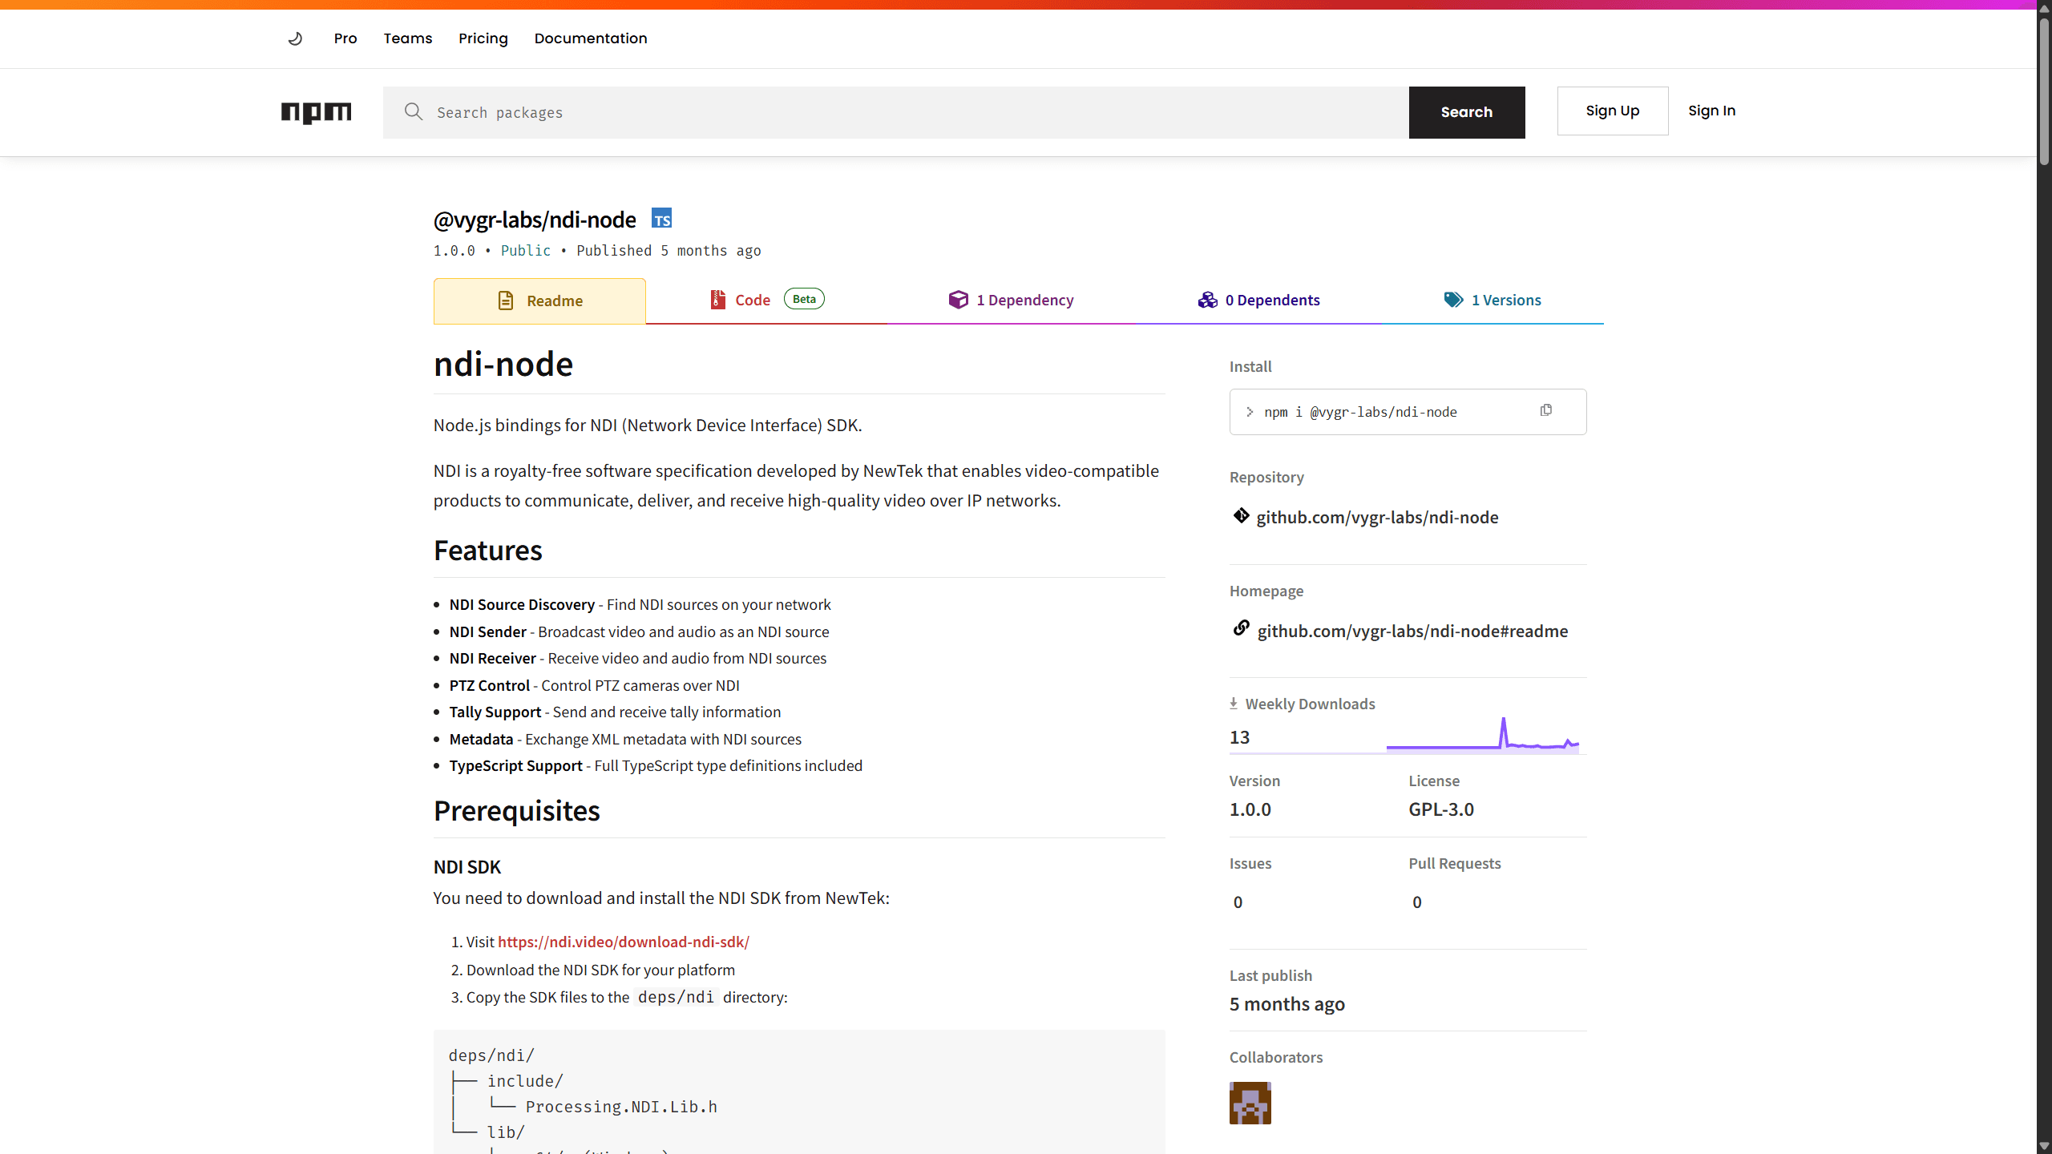The height and width of the screenshot is (1154, 2052).
Task: Click the 'Processing.NDI.Lib.h' code line
Action: click(x=621, y=1107)
